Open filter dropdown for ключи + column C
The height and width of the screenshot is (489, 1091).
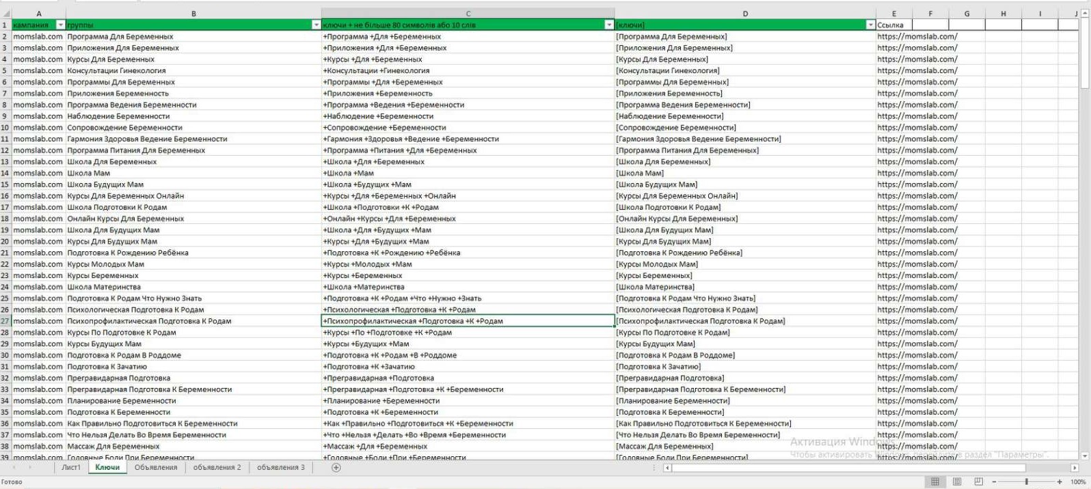click(x=609, y=25)
